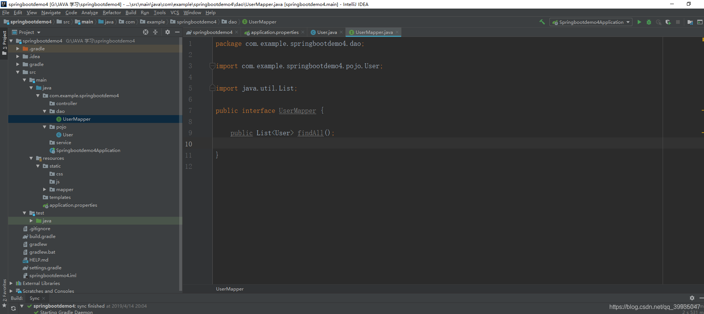Collapse import fold marker on line 3
Image resolution: width=704 pixels, height=314 pixels.
tap(212, 66)
